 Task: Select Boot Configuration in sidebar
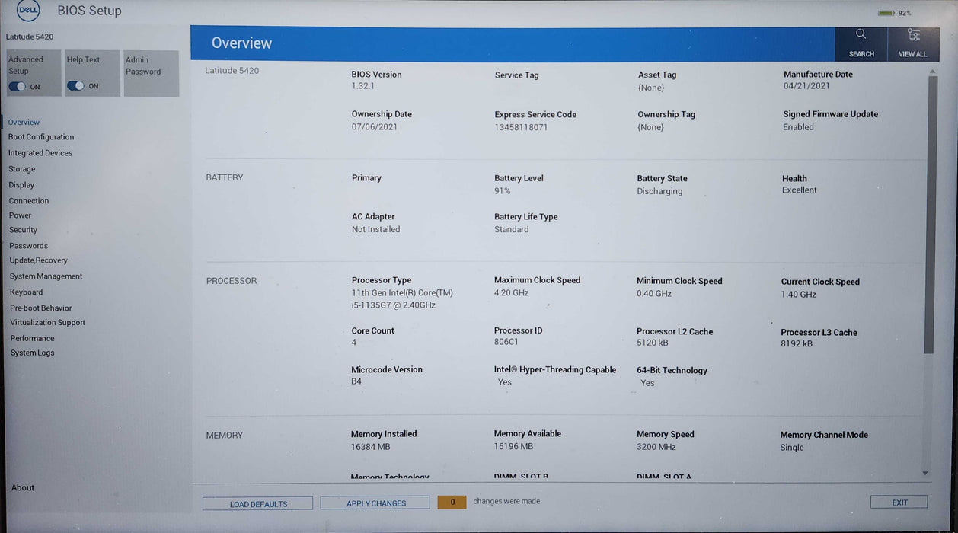tap(41, 136)
